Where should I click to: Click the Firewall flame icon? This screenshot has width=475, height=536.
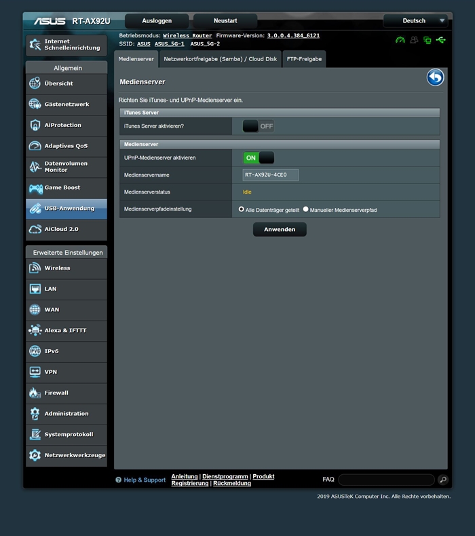(x=35, y=393)
